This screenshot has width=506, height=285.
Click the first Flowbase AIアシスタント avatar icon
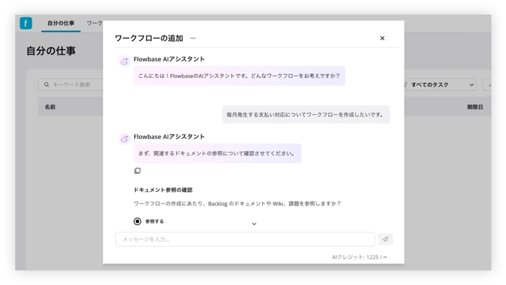point(124,61)
